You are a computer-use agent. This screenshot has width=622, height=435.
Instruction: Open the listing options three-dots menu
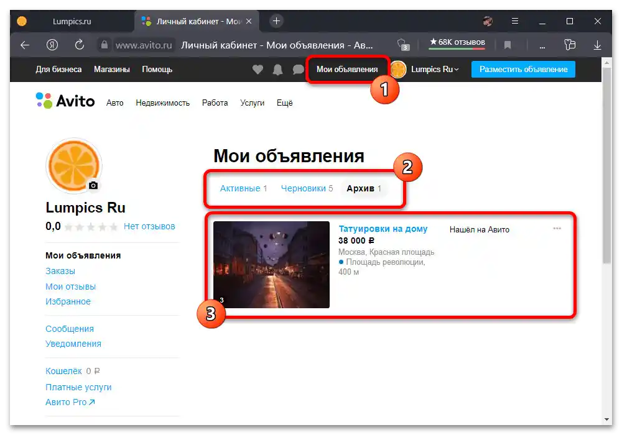pos(557,228)
